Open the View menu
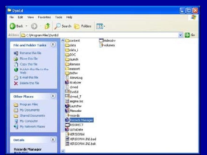Viewport: 207px width, 155px height. (x=30, y=17)
